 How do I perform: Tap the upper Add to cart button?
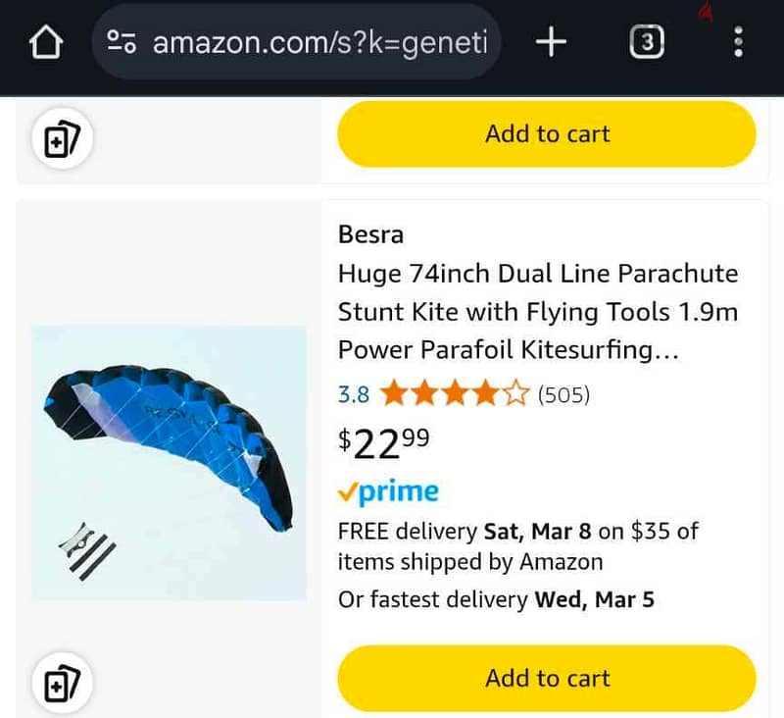point(547,134)
